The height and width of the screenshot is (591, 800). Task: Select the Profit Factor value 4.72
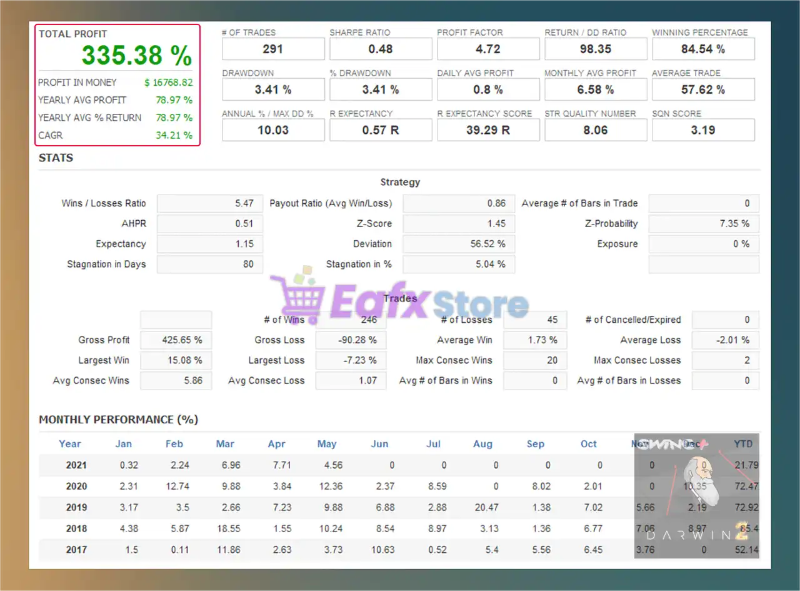(488, 49)
